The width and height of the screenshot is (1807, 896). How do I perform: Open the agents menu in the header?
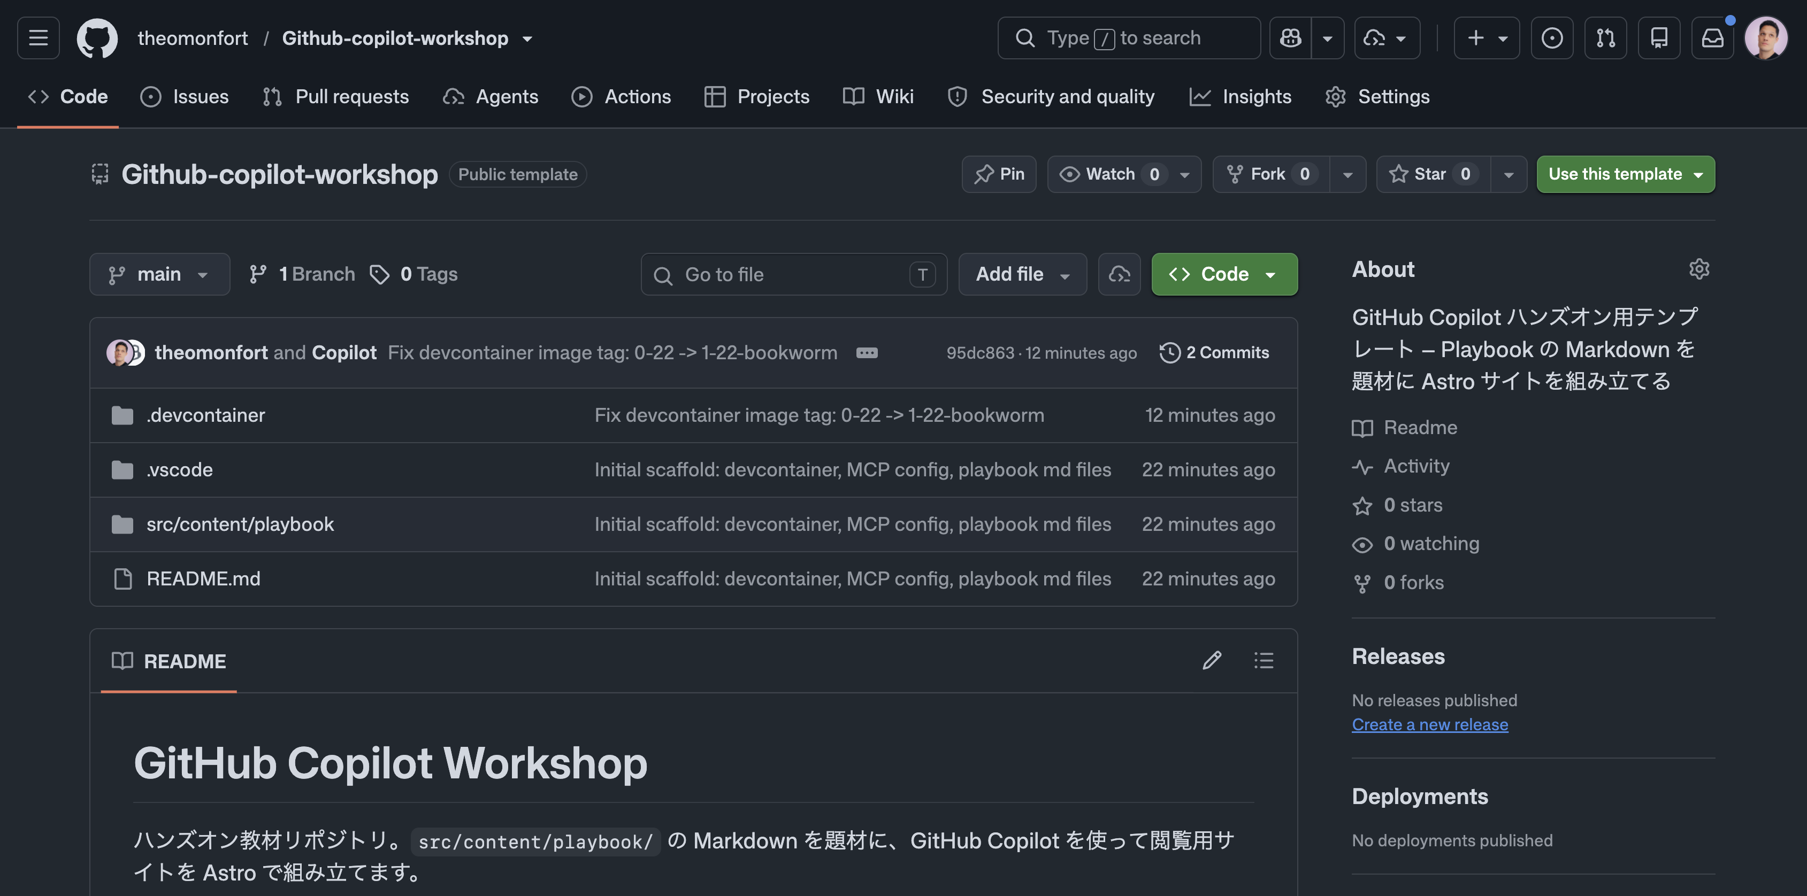click(1387, 38)
